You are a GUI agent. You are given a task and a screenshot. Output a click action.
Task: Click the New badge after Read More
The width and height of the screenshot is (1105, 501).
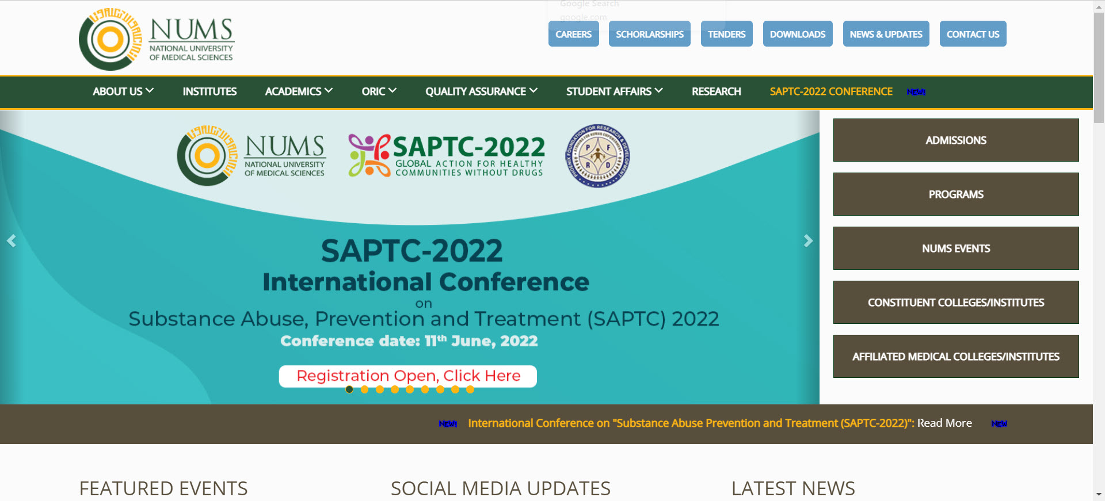pos(999,423)
